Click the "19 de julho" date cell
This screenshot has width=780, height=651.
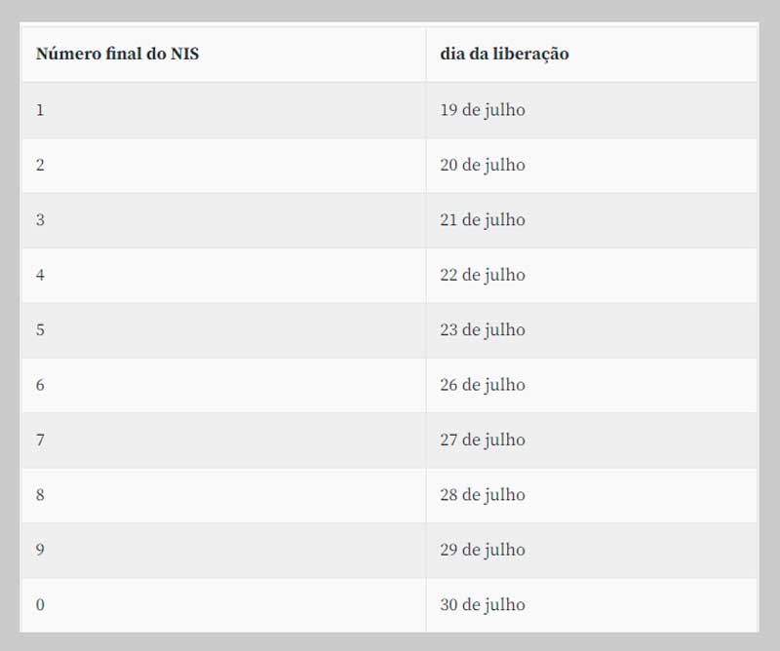point(483,110)
